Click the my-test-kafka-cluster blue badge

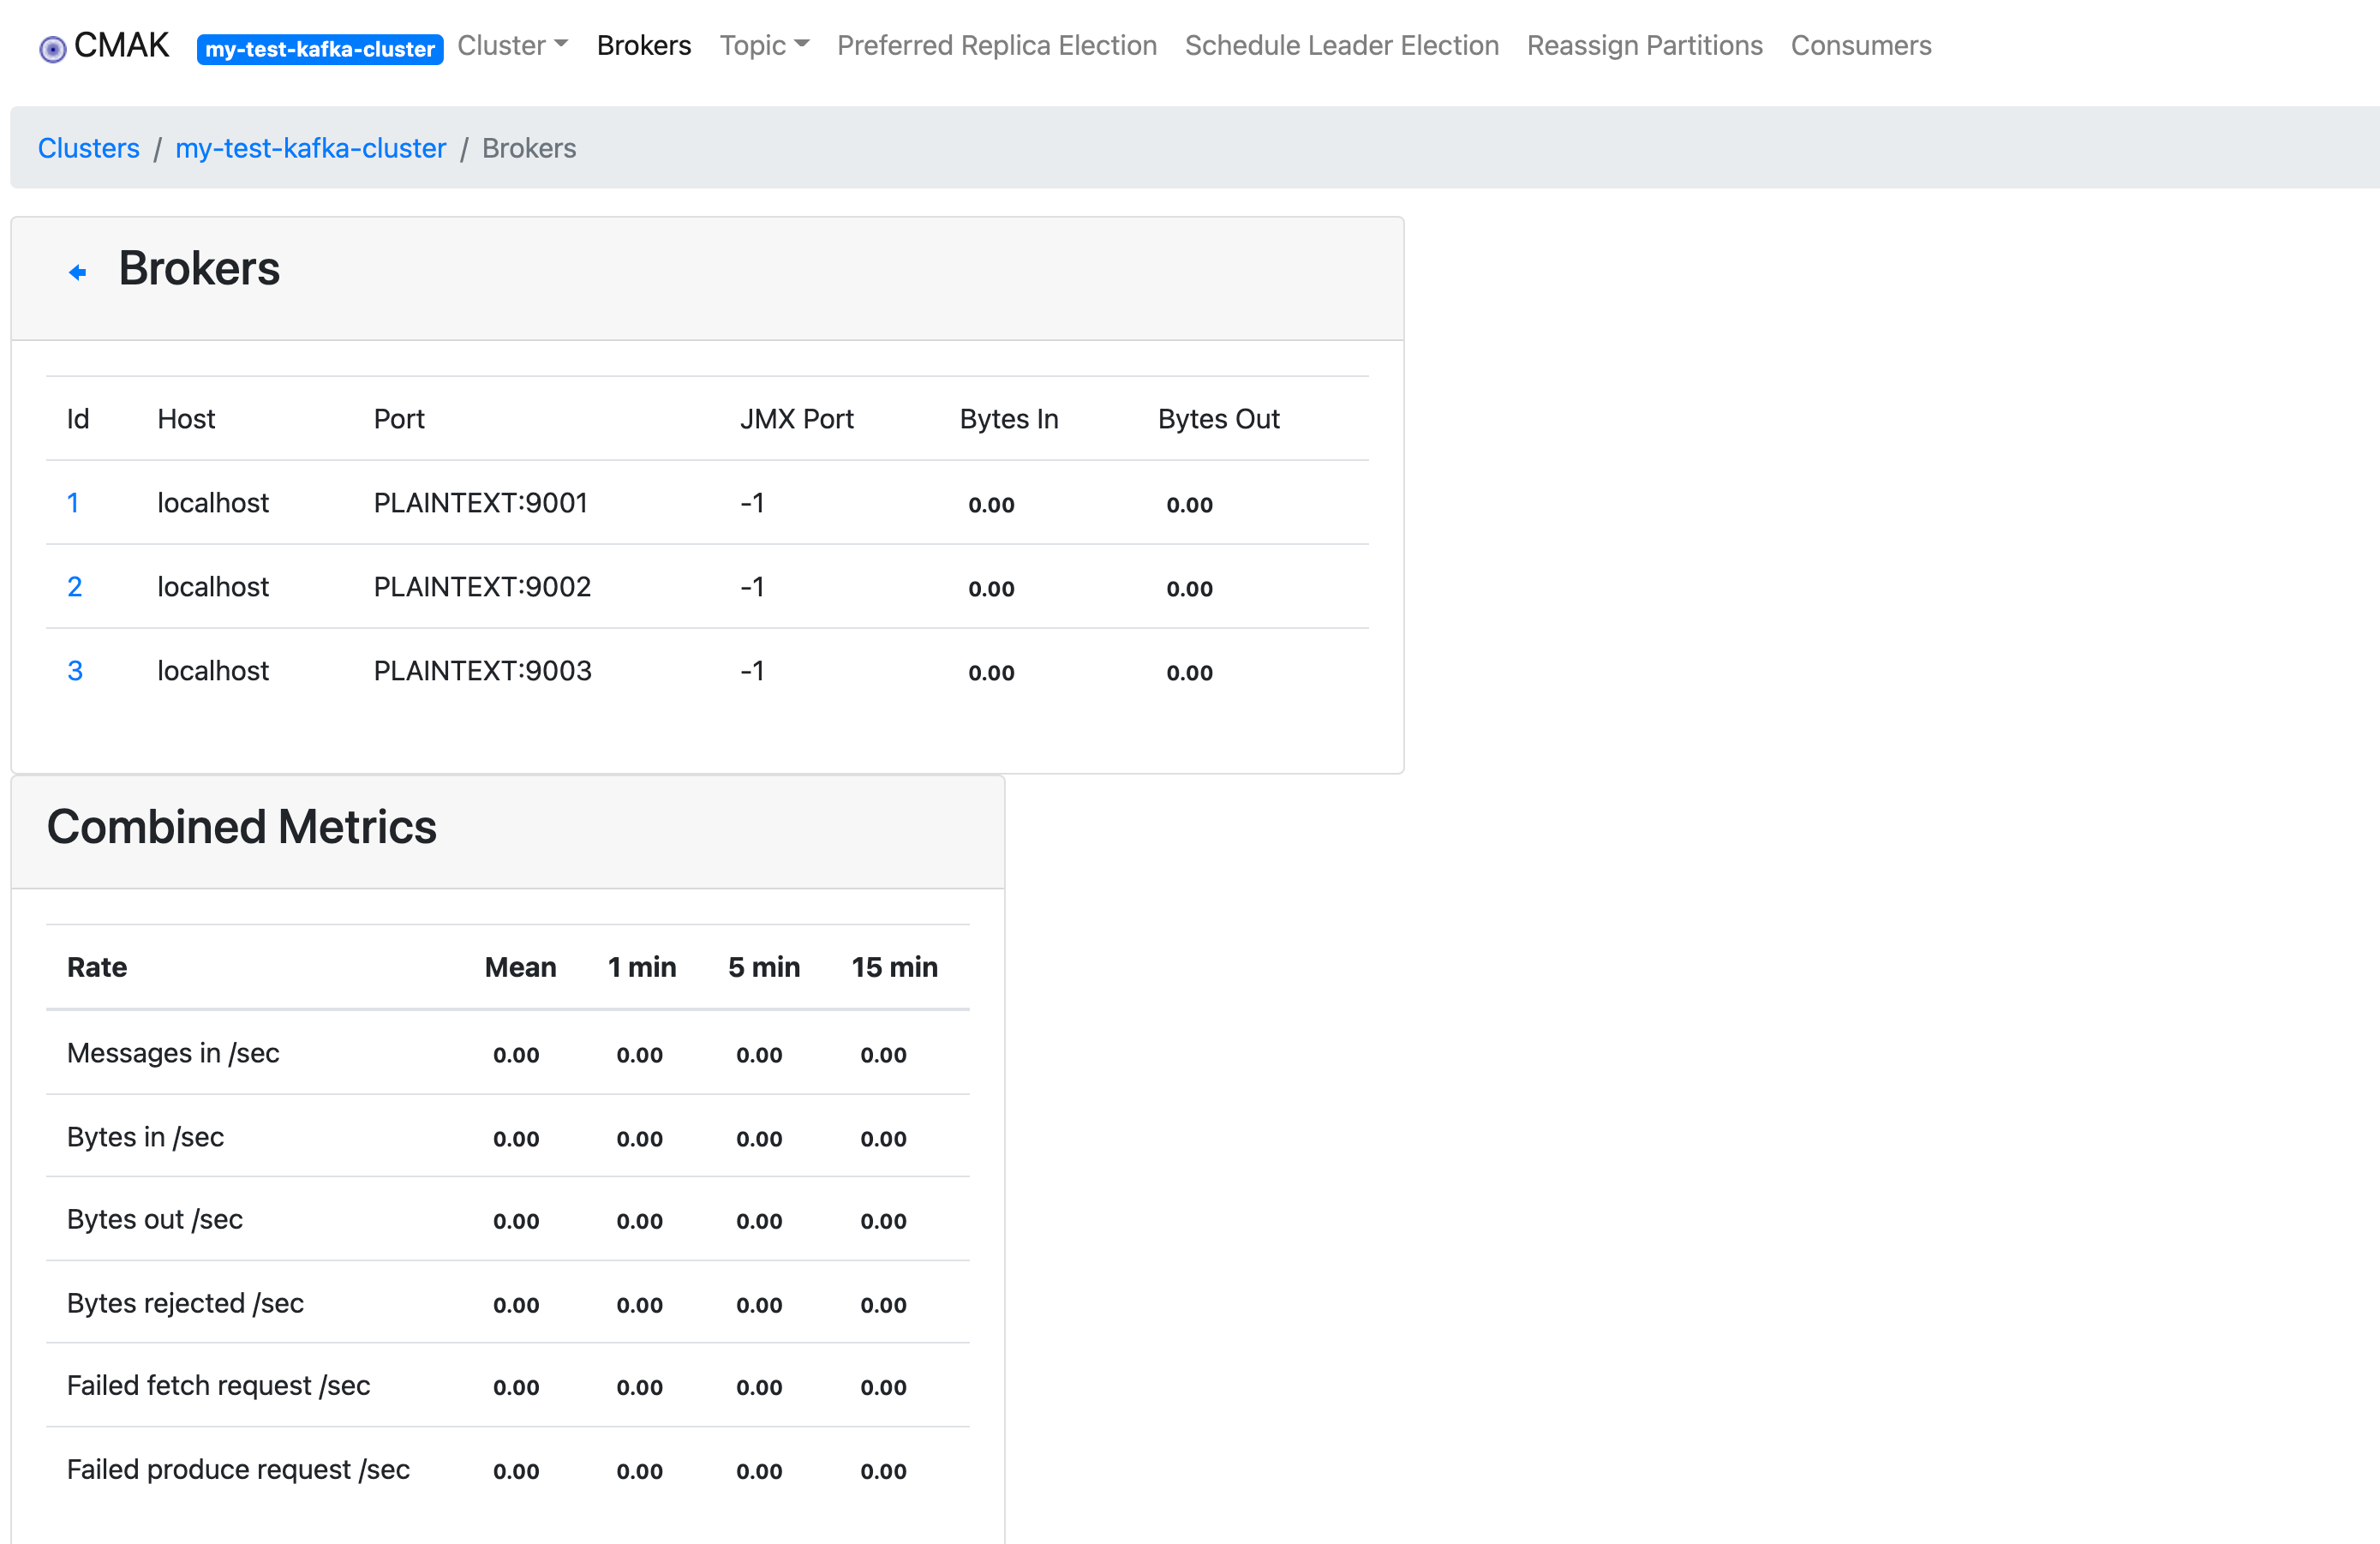pos(319,49)
